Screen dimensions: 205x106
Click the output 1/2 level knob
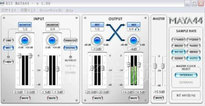click(x=97, y=40)
